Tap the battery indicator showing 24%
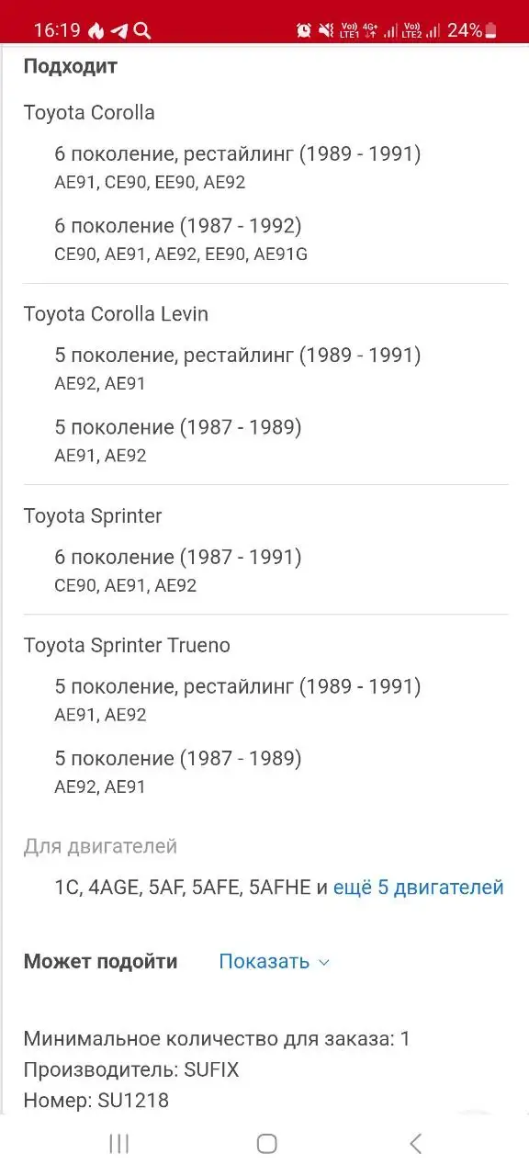529x1176 pixels. point(473,29)
